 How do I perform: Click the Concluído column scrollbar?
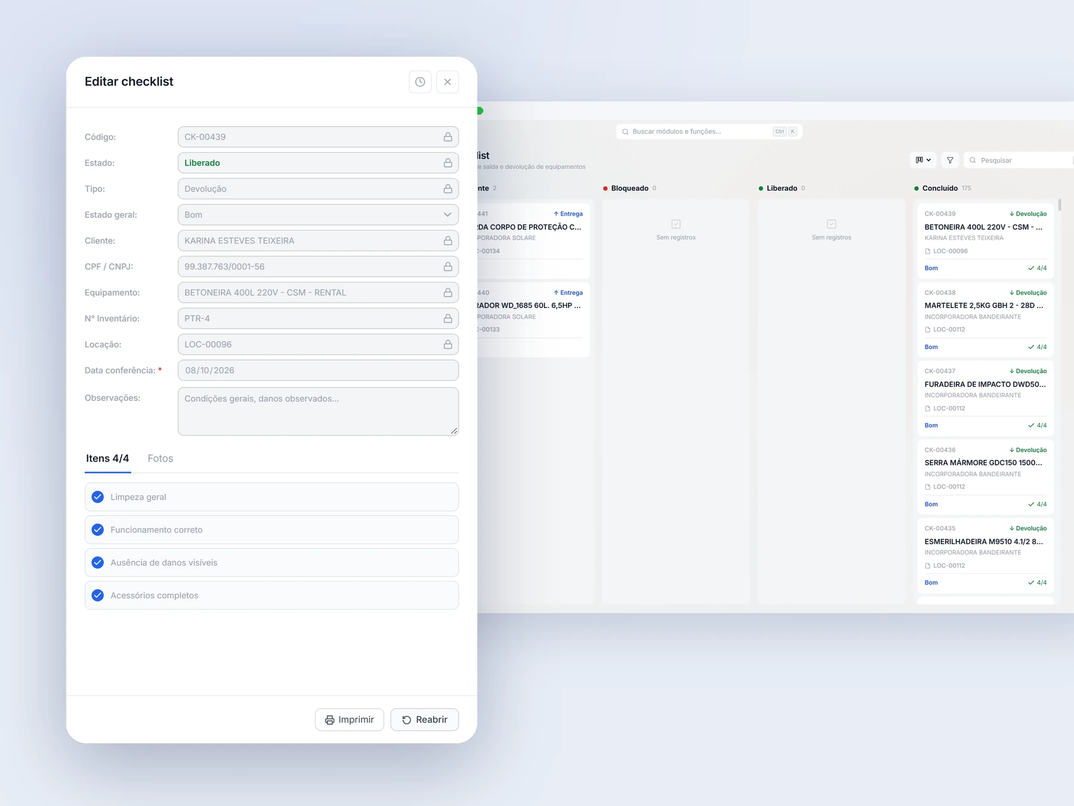point(1060,205)
